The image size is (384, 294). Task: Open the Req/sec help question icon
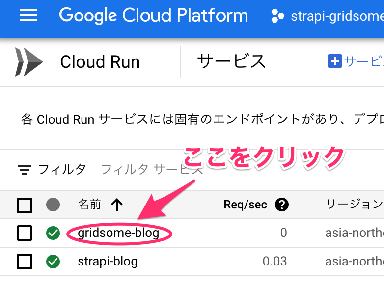click(282, 205)
